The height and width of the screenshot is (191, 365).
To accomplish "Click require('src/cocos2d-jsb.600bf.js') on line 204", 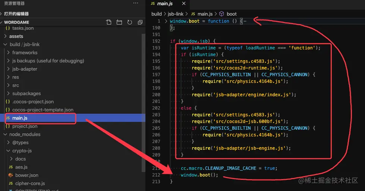I will tap(240, 122).
